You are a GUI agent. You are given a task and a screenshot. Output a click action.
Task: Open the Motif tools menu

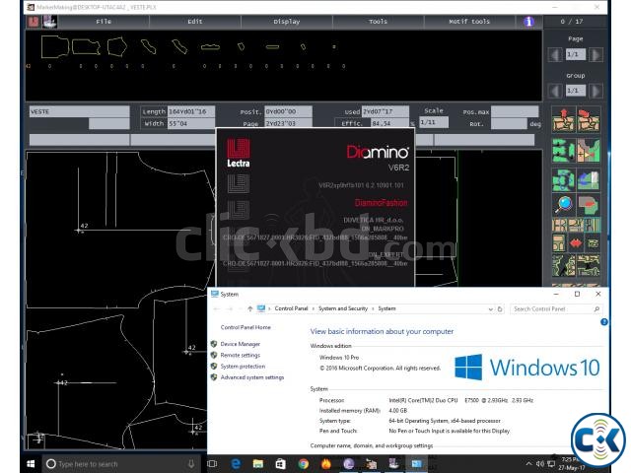(x=469, y=22)
